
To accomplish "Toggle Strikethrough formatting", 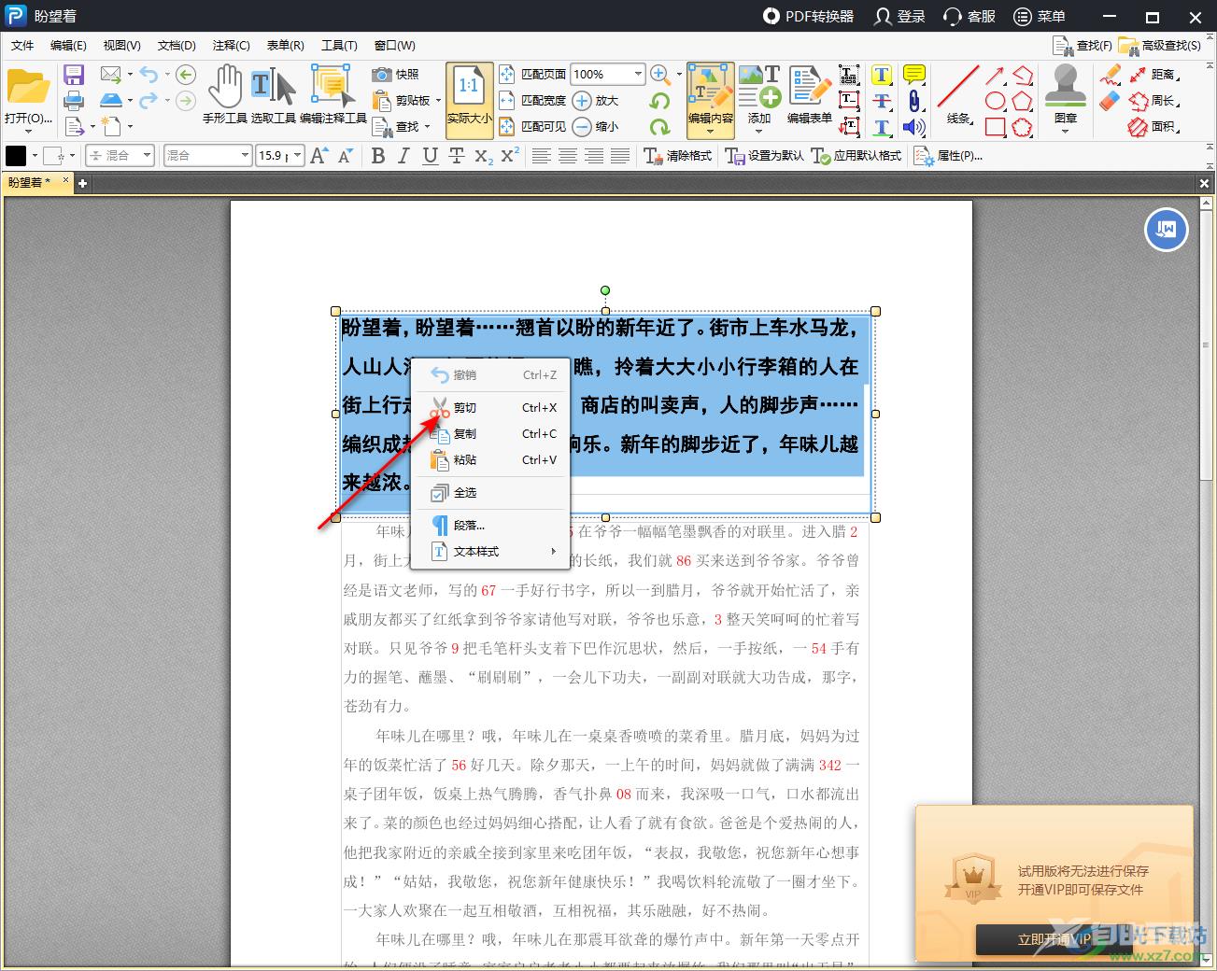I will [x=457, y=156].
